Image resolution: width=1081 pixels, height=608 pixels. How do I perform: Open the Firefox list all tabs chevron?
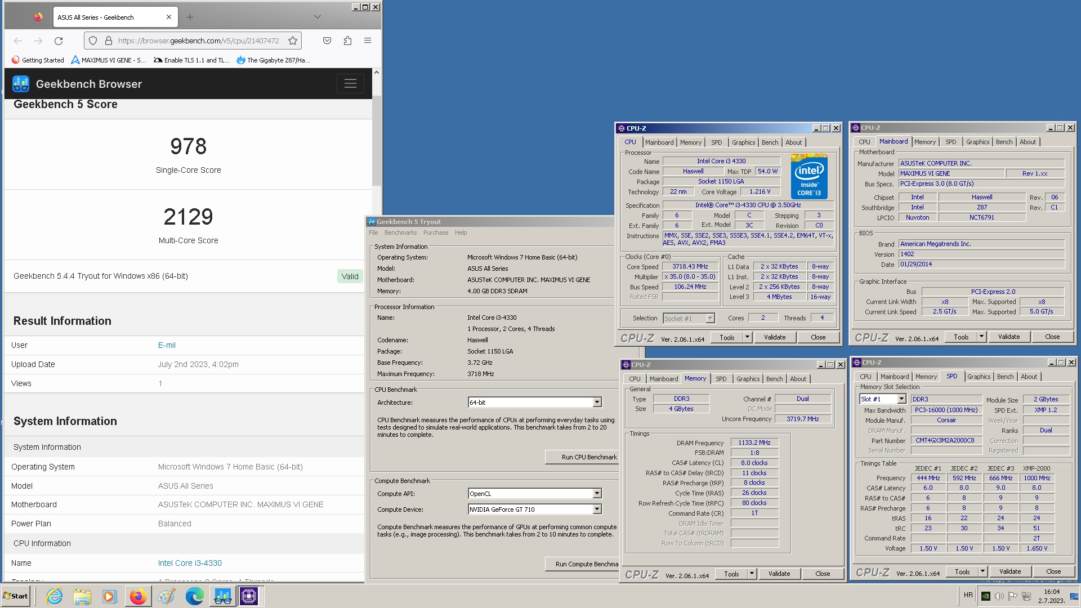tap(318, 17)
